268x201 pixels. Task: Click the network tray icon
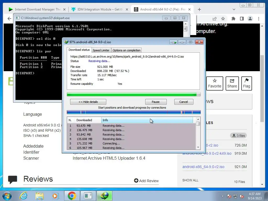[235, 196]
